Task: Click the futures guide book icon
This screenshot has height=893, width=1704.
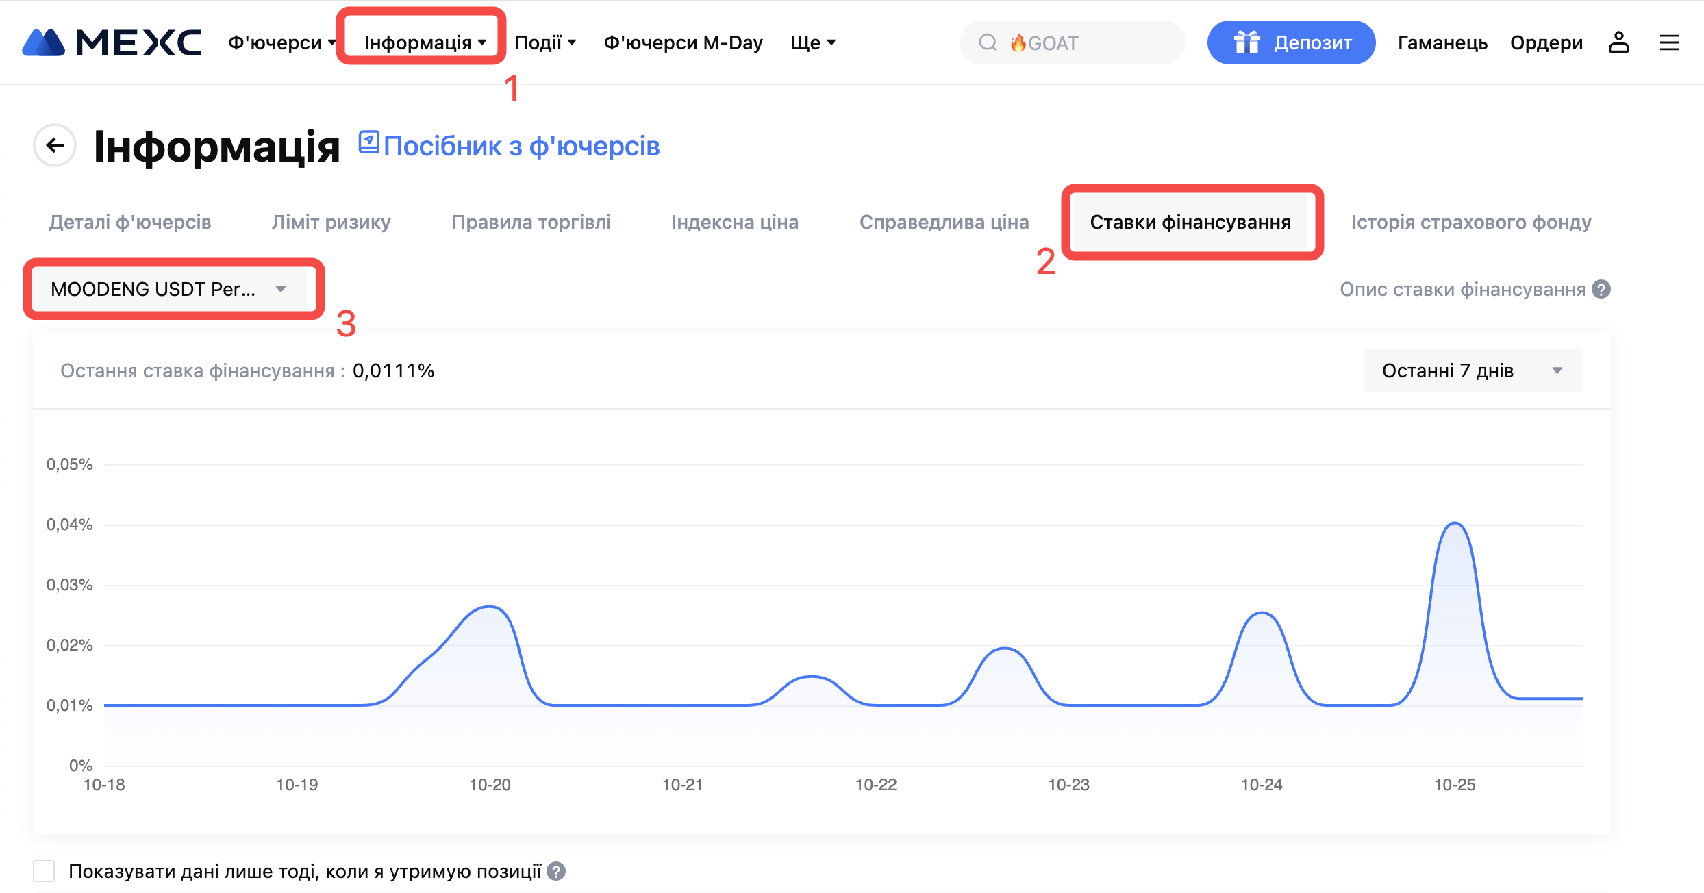Action: [x=368, y=142]
